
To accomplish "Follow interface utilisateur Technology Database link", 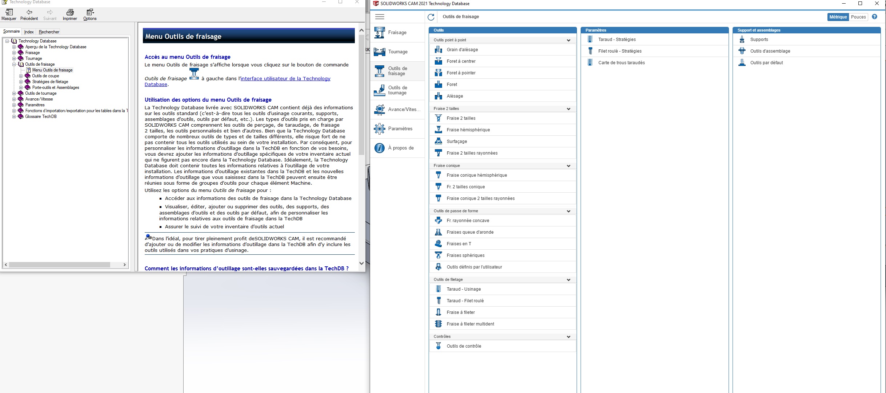I will 285,79.
